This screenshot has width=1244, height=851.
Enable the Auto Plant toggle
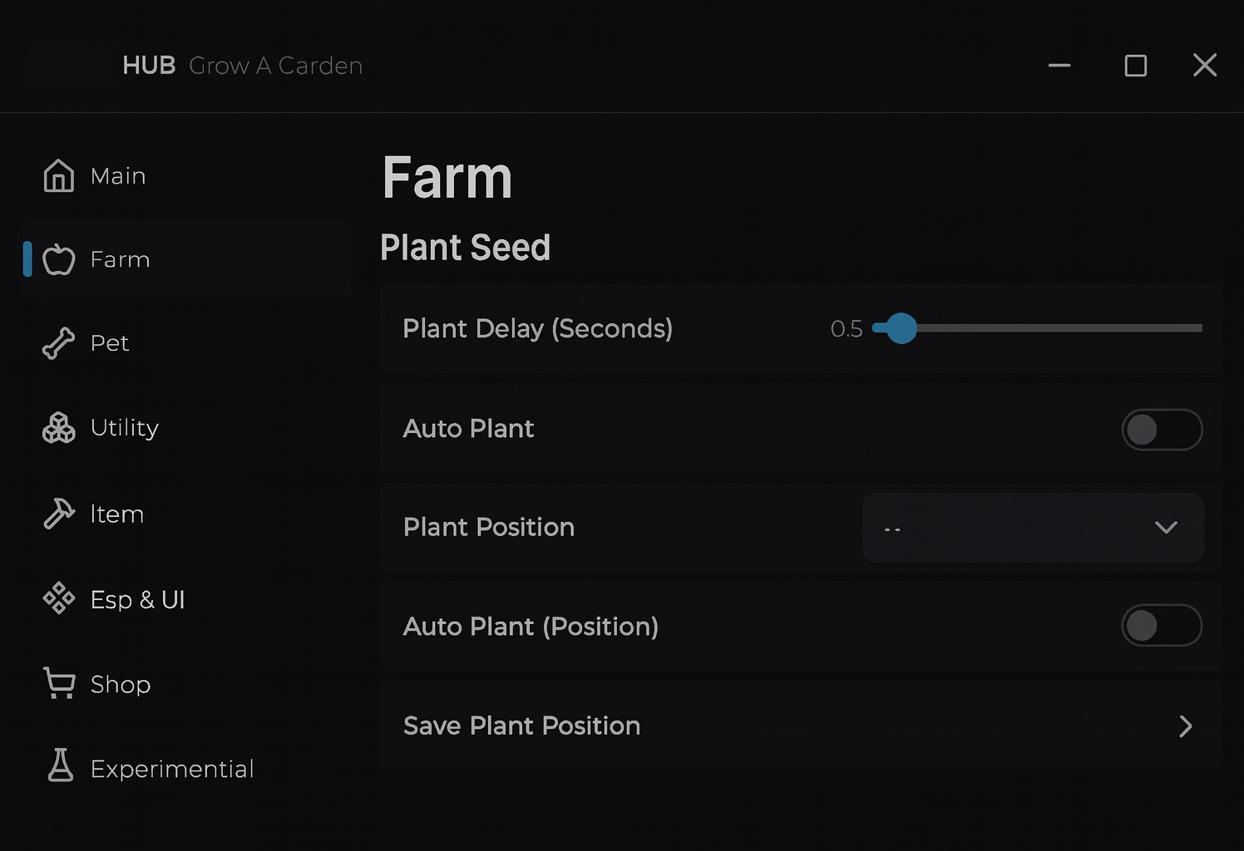1162,430
